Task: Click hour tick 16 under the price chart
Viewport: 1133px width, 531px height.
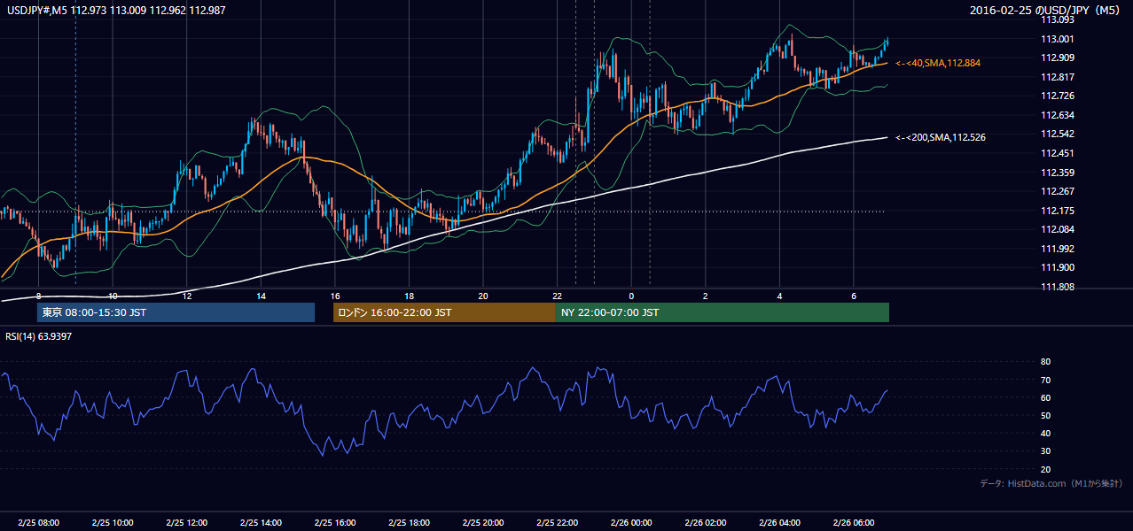Action: pos(335,296)
